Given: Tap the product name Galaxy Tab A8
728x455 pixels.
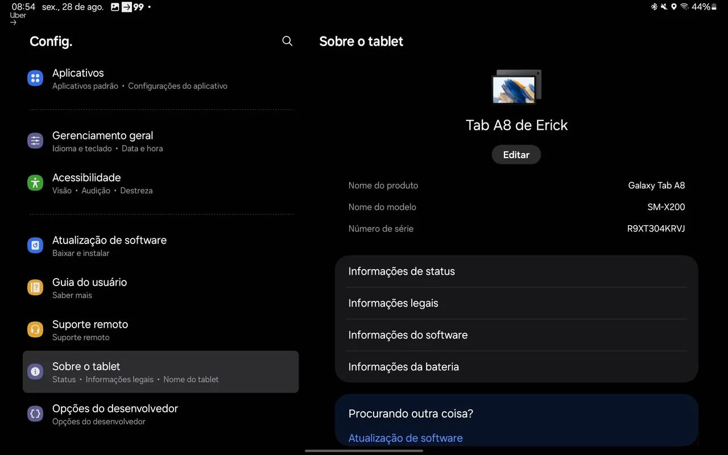Looking at the screenshot, I should click(x=656, y=185).
